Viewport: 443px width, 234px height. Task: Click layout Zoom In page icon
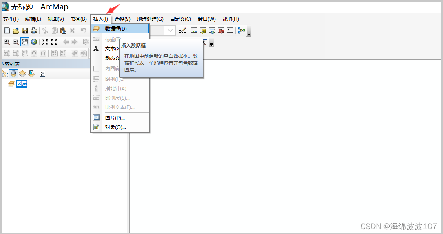7,53
